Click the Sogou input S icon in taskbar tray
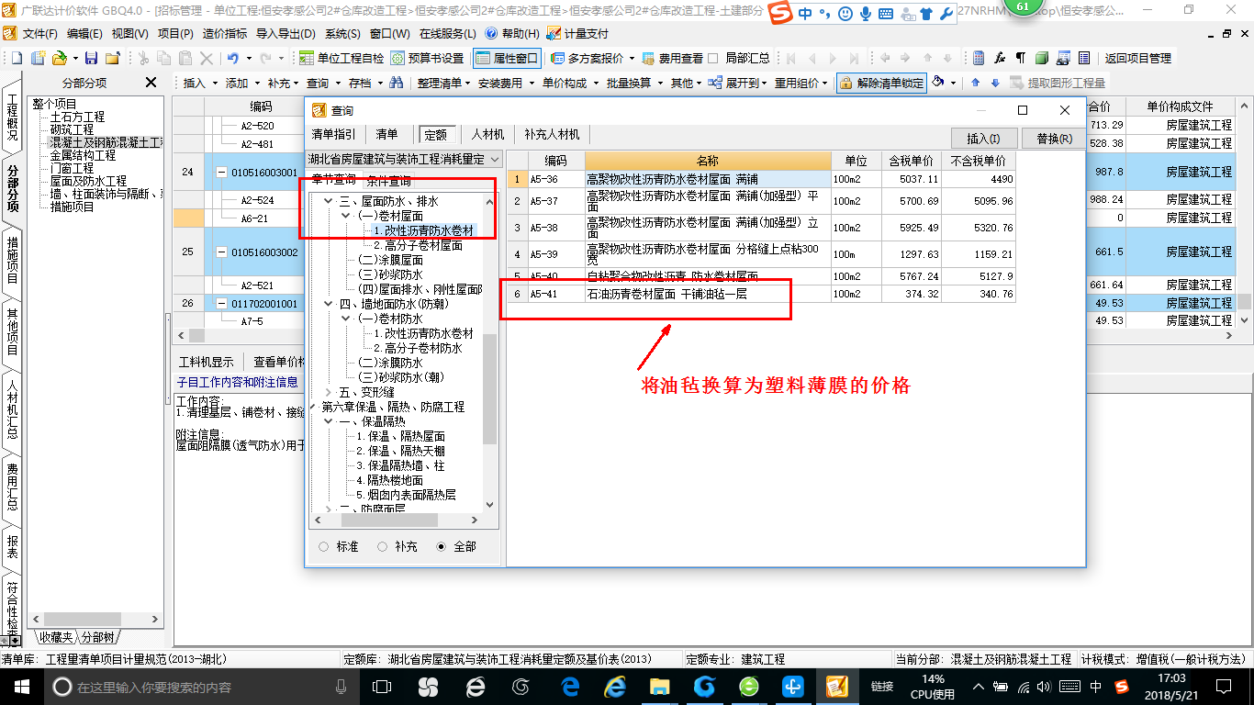 coord(1121,687)
